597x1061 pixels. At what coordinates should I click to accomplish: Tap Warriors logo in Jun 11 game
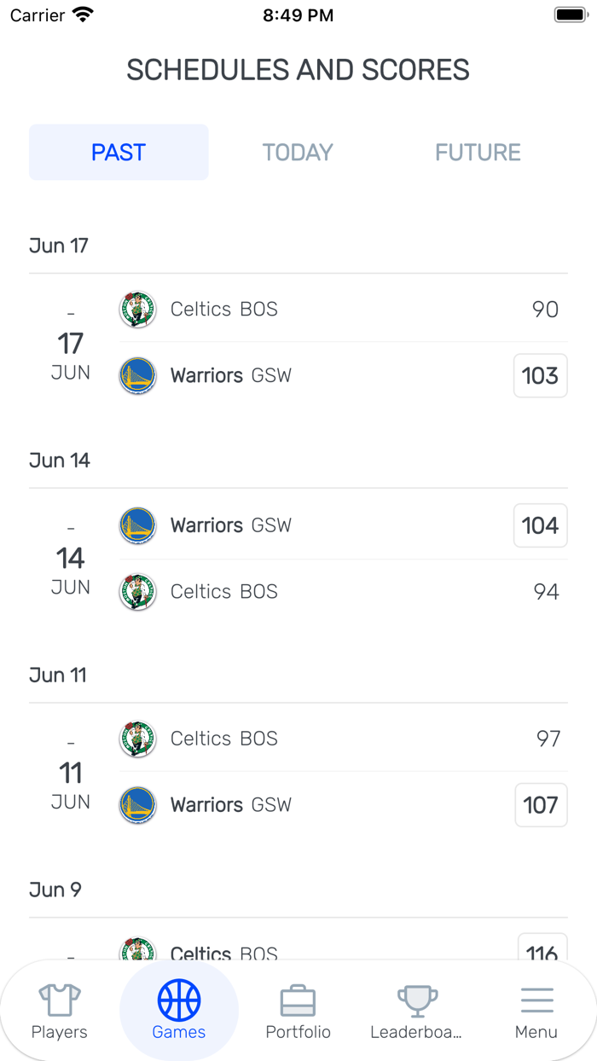coord(137,805)
